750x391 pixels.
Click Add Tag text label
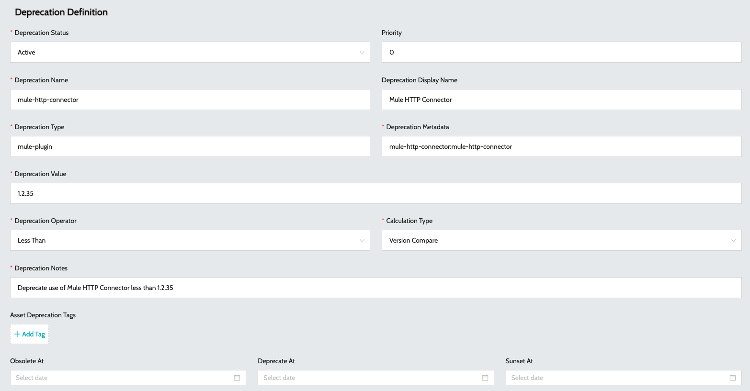click(x=34, y=334)
